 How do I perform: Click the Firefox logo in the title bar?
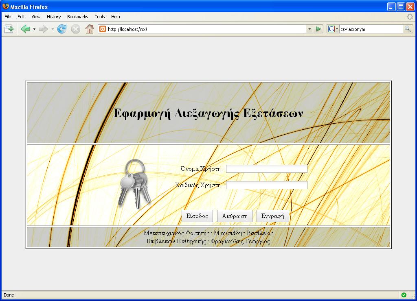point(6,7)
